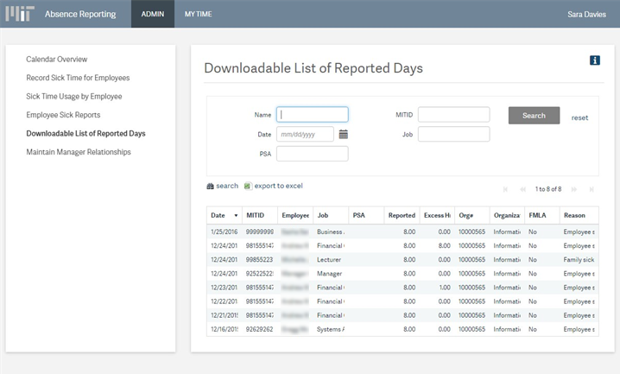Open the information help icon
The image size is (620, 374).
tap(594, 60)
